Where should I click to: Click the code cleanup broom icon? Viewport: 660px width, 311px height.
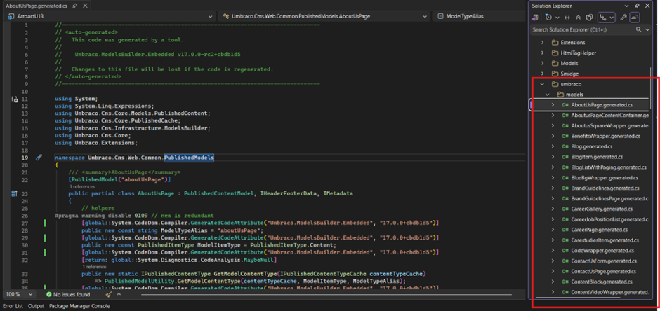click(x=109, y=295)
